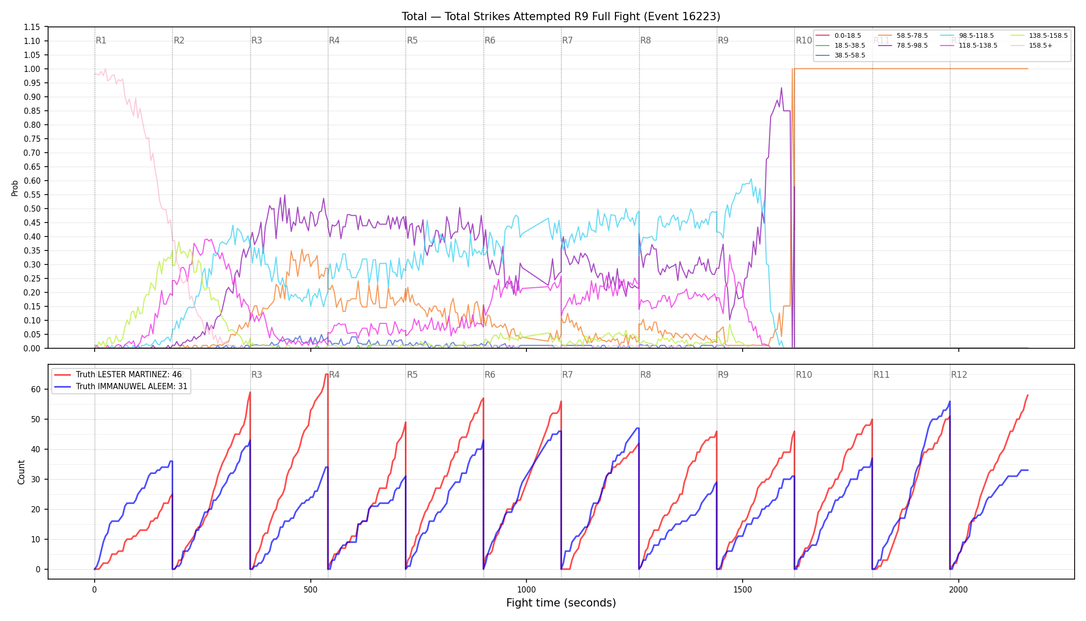Click the 500 tick on the time axis
Image resolution: width=1086 pixels, height=621 pixels.
click(x=310, y=589)
